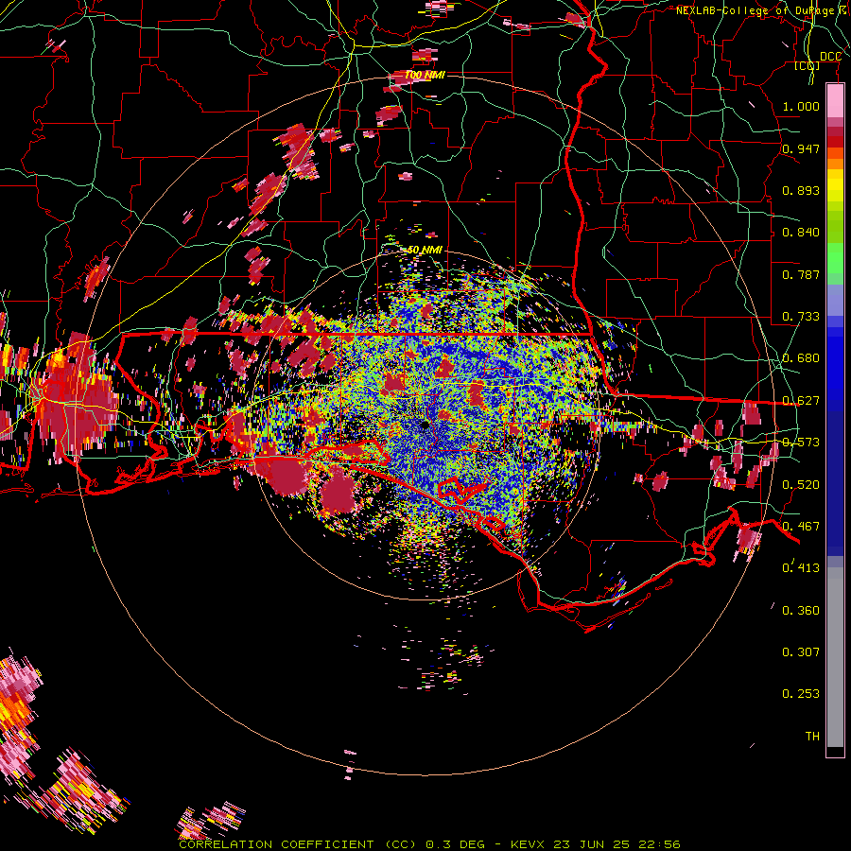Screen dimensions: 851x851
Task: Click the 100 NMI range ring label
Action: 425,75
